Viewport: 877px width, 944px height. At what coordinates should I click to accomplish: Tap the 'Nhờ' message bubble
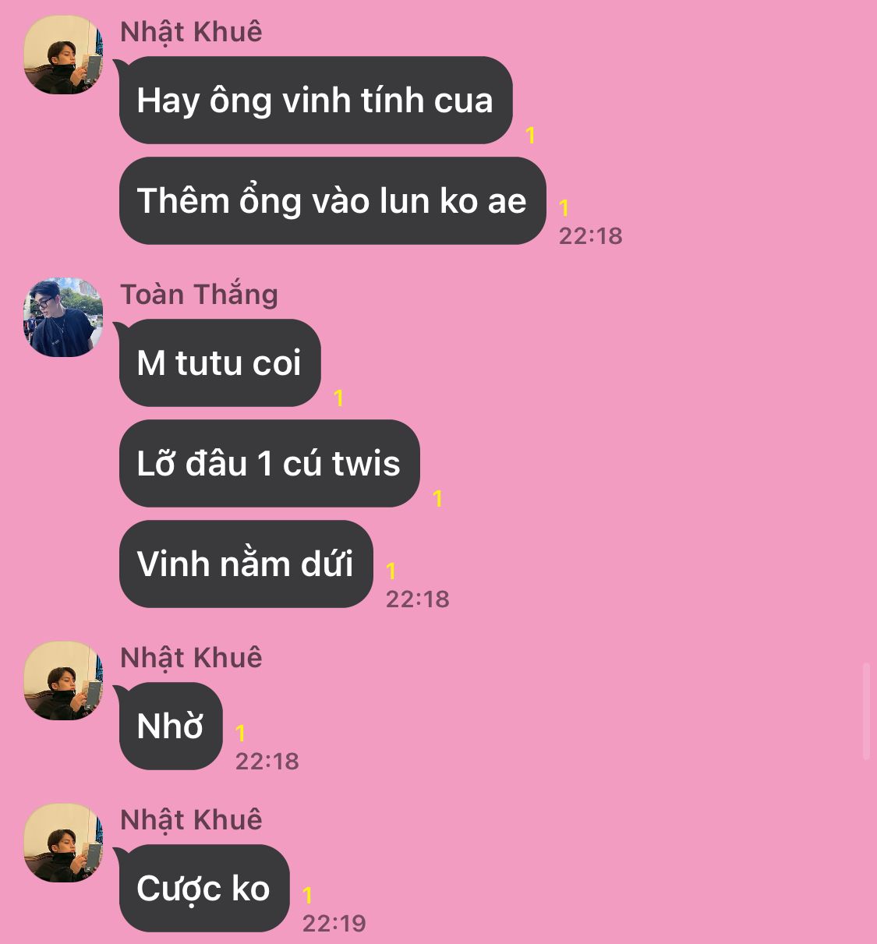(171, 727)
